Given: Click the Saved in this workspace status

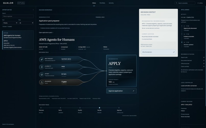Looking at the screenshot, I should pyautogui.click(x=8, y=124).
